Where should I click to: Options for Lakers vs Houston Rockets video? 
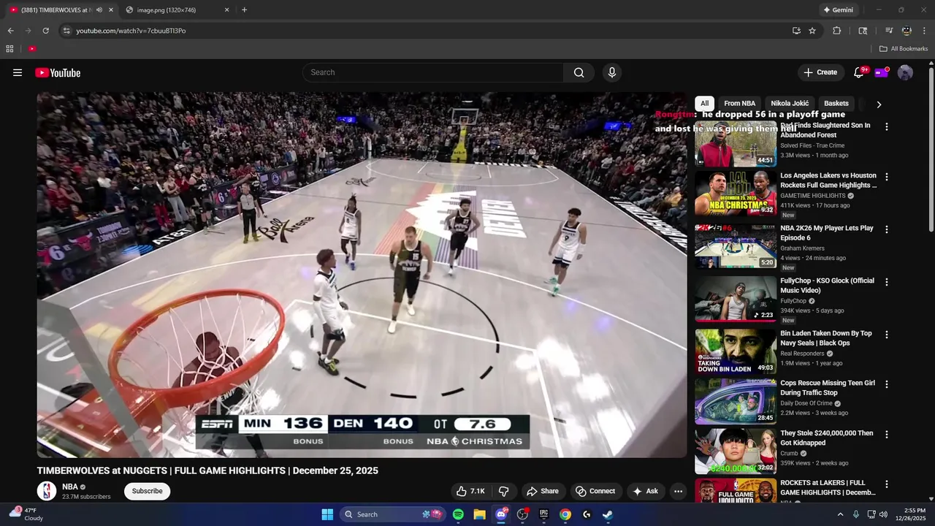pyautogui.click(x=887, y=177)
